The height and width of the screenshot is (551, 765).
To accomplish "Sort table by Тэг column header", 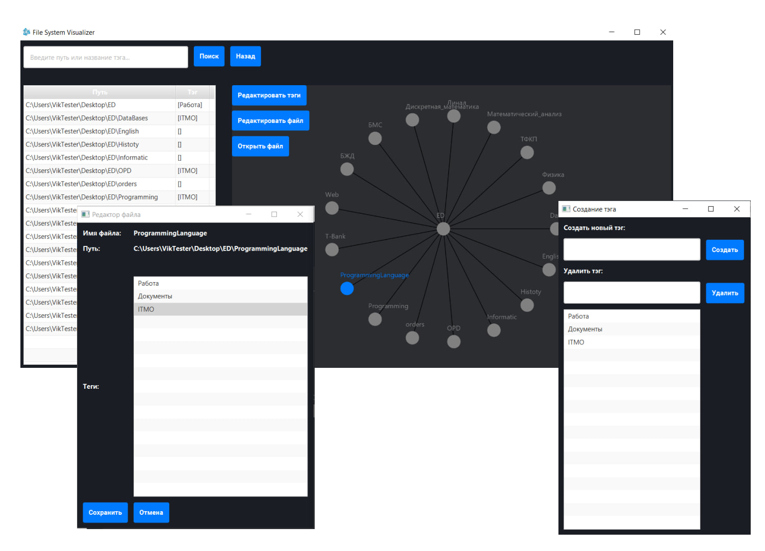I will (192, 92).
